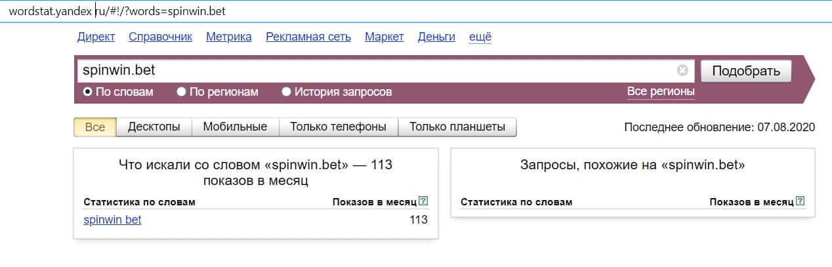Open the 'spinwin bet' keyword link

point(112,220)
